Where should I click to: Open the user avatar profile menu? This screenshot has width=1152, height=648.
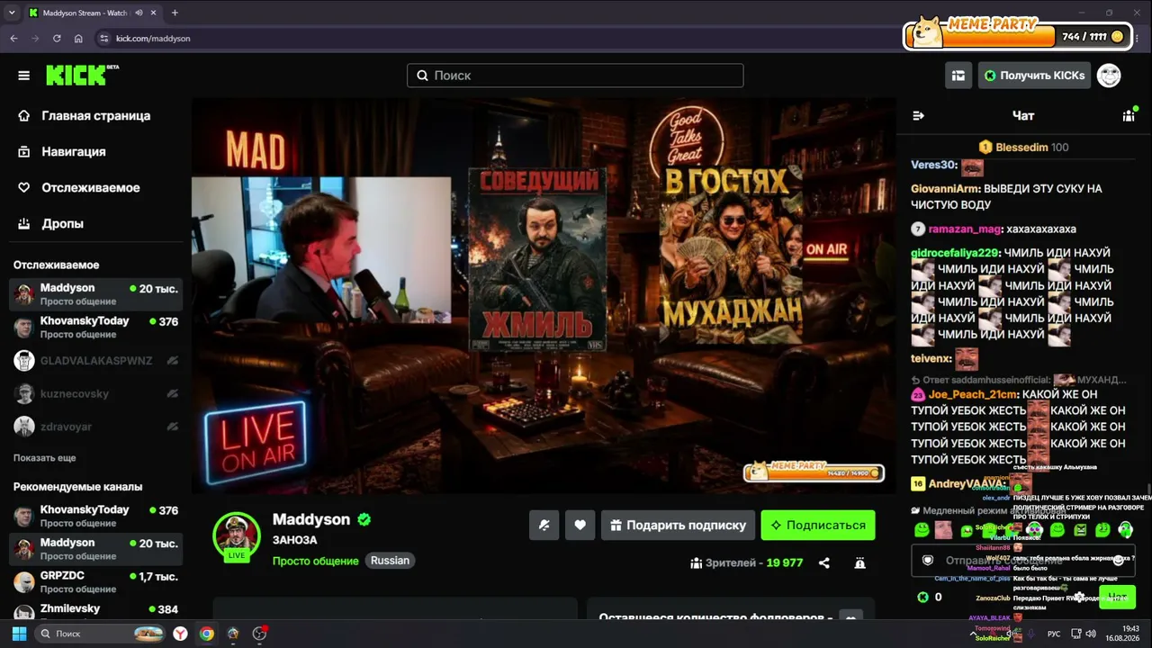click(1109, 76)
